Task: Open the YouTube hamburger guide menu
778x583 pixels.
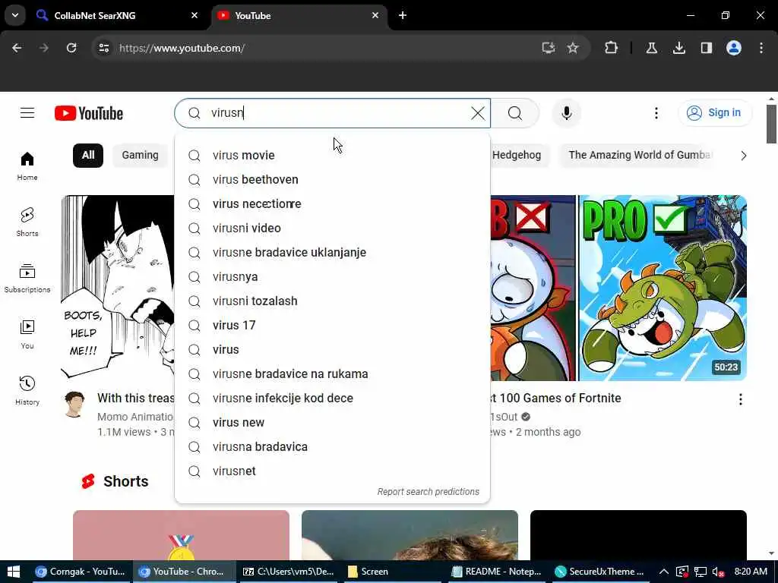Action: point(27,113)
